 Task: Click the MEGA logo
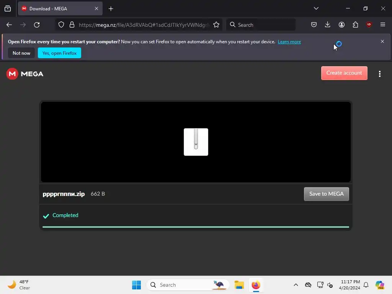click(25, 74)
